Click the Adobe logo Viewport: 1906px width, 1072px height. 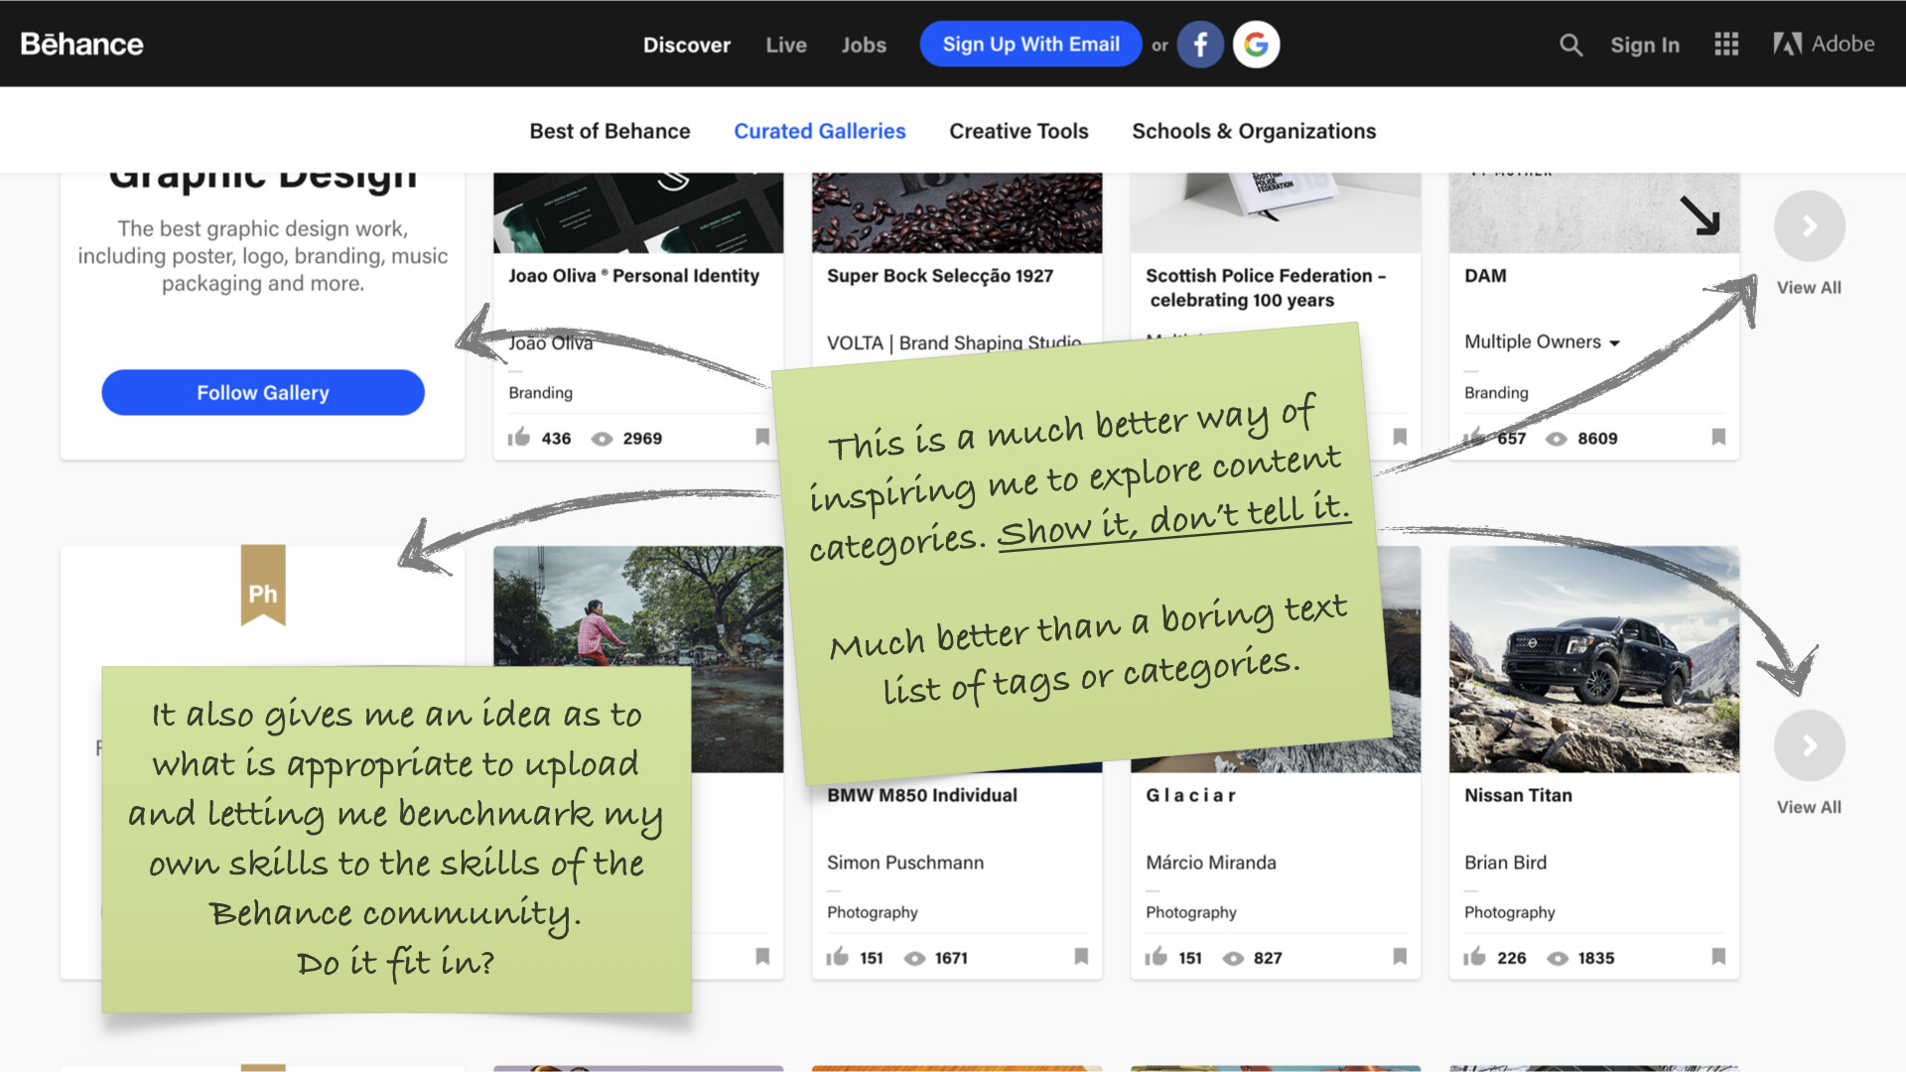click(1824, 44)
